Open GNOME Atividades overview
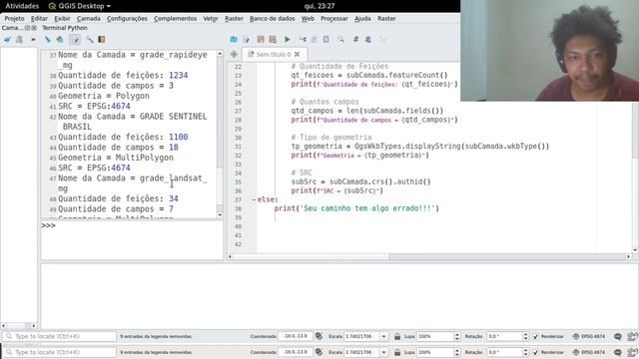Image resolution: width=639 pixels, height=359 pixels. coord(22,6)
